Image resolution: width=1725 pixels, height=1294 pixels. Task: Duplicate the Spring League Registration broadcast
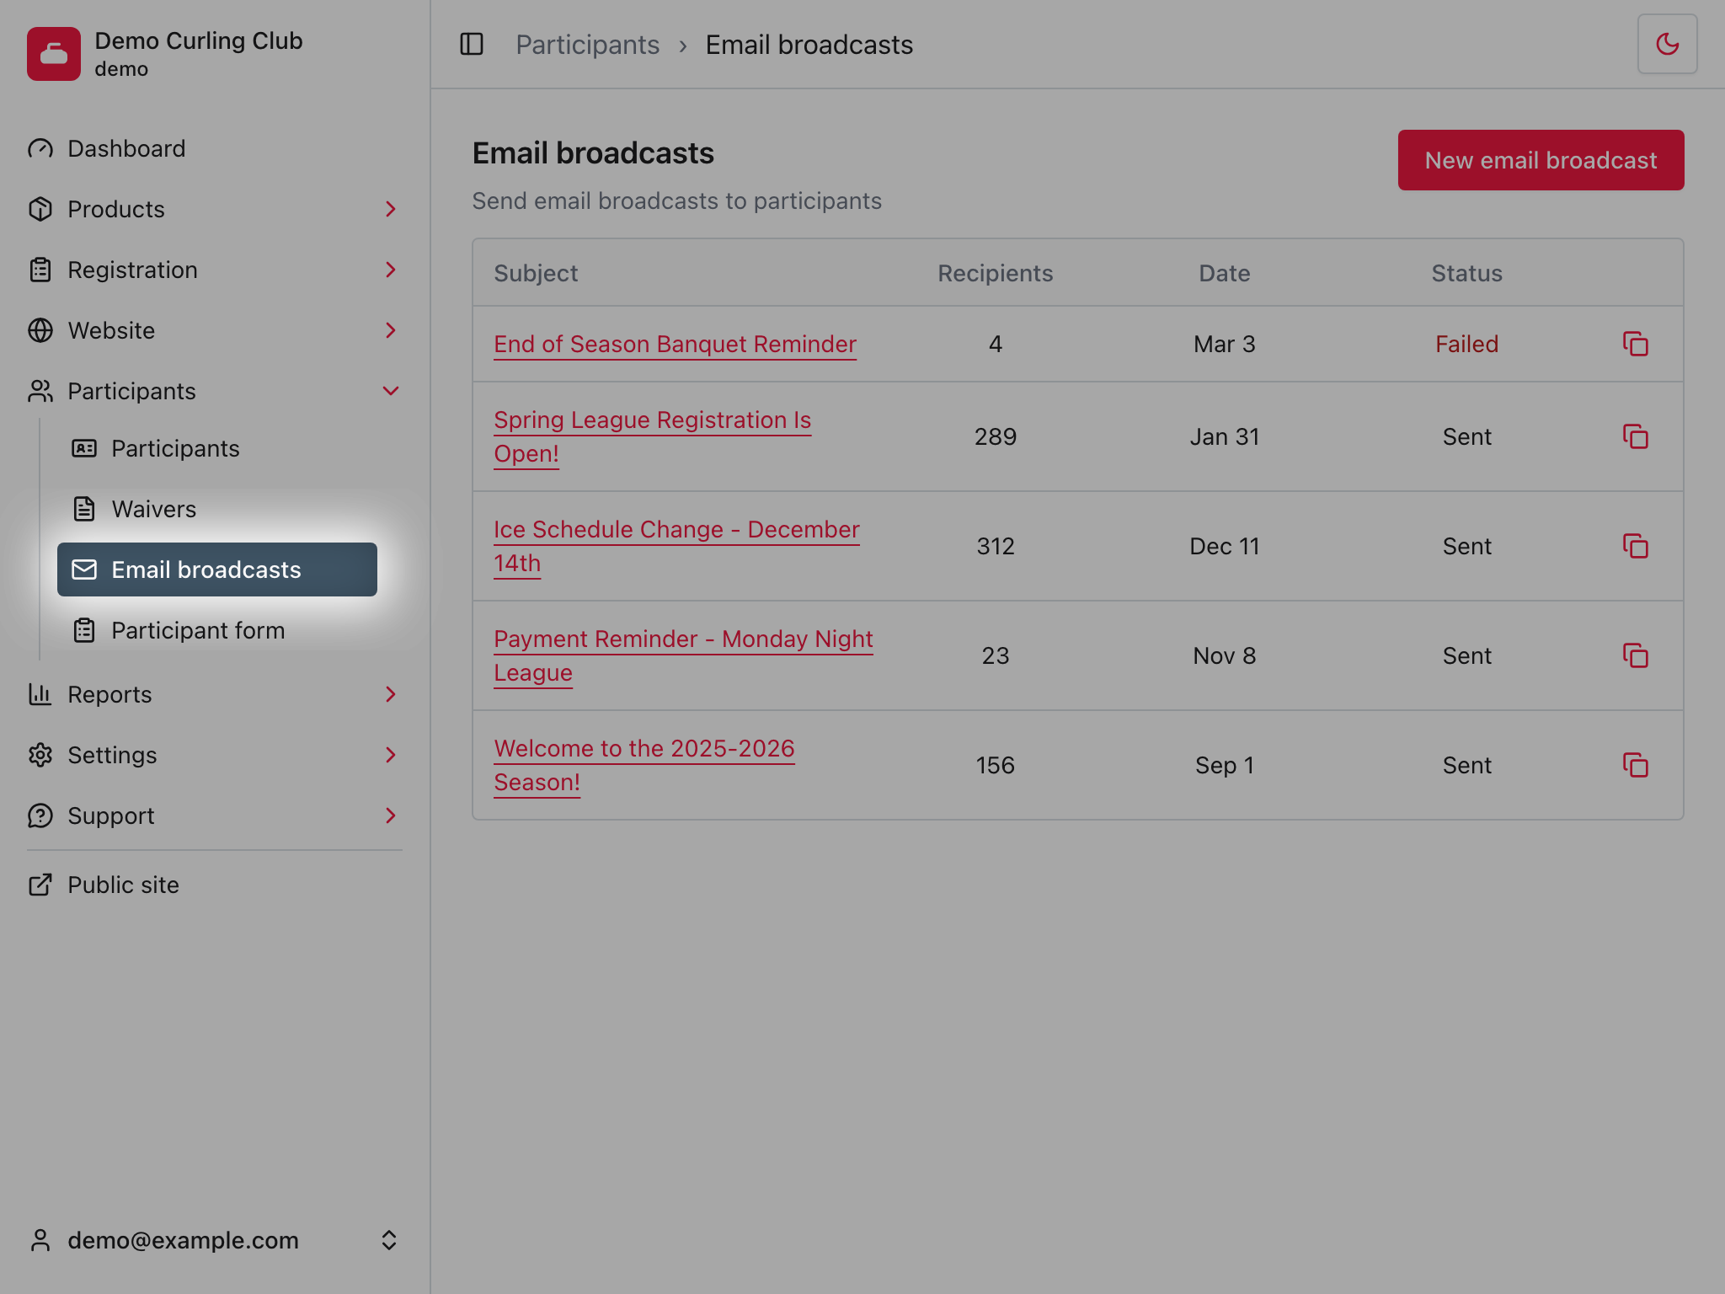pyautogui.click(x=1636, y=436)
